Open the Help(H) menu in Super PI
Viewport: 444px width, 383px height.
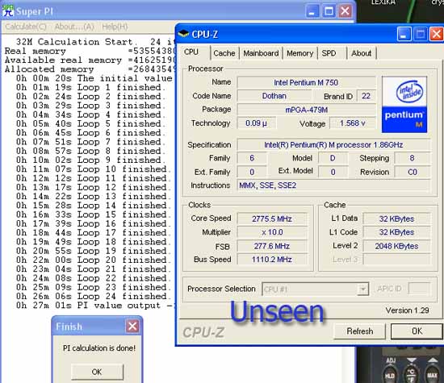coord(115,27)
